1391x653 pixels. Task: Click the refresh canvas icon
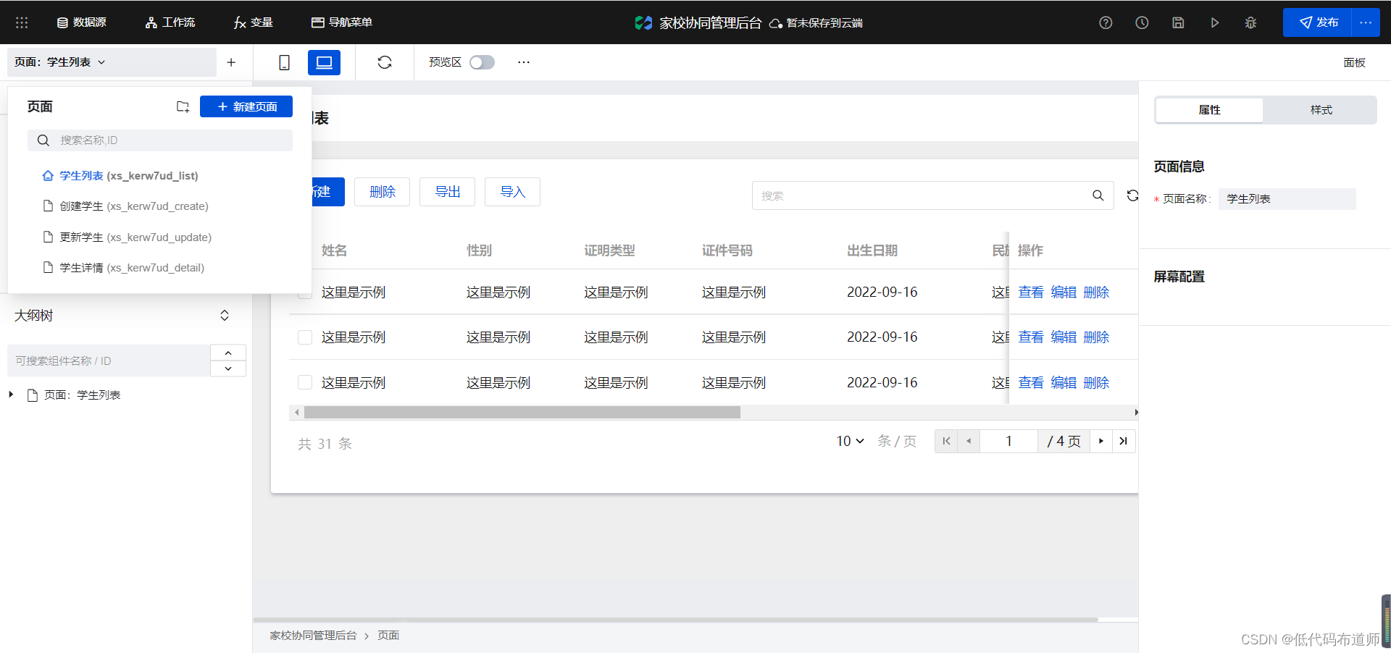coord(385,62)
